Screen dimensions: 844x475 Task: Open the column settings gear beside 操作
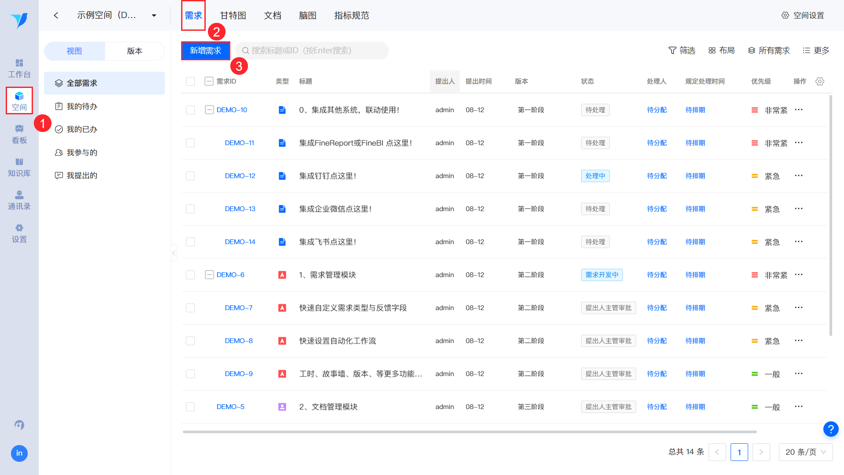(819, 81)
